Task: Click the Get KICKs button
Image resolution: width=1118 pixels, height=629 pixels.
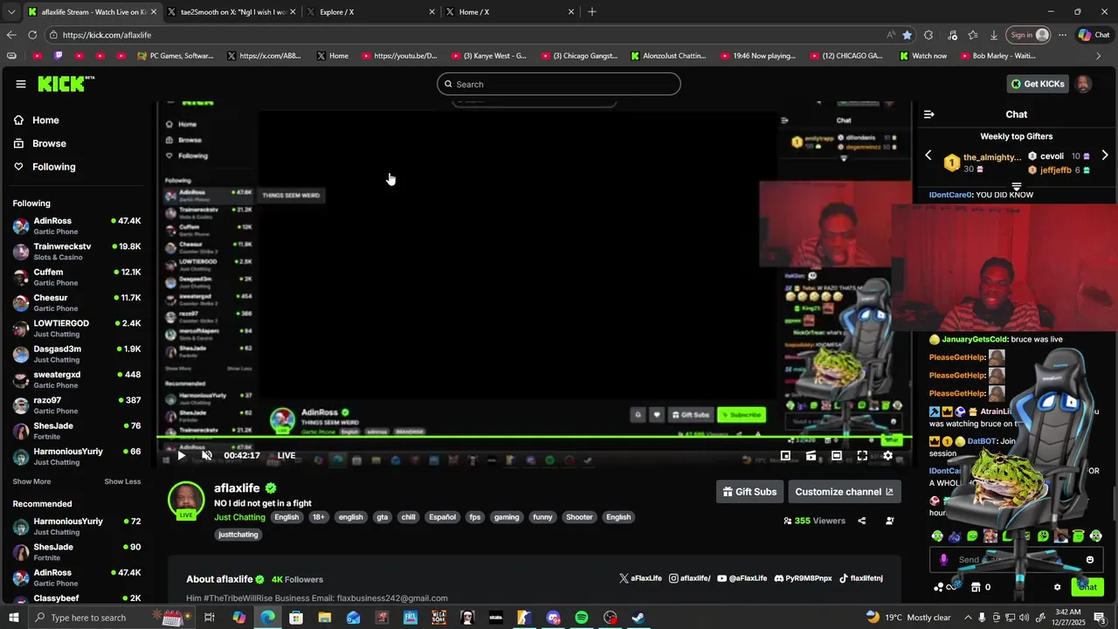Action: click(x=1039, y=84)
